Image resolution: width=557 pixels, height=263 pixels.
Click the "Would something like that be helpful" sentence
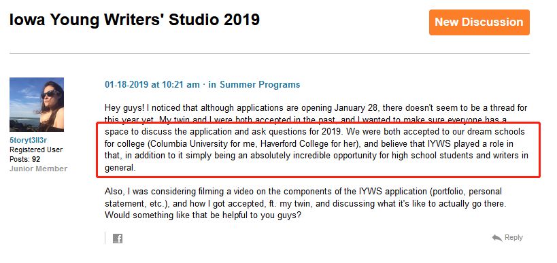pos(203,216)
